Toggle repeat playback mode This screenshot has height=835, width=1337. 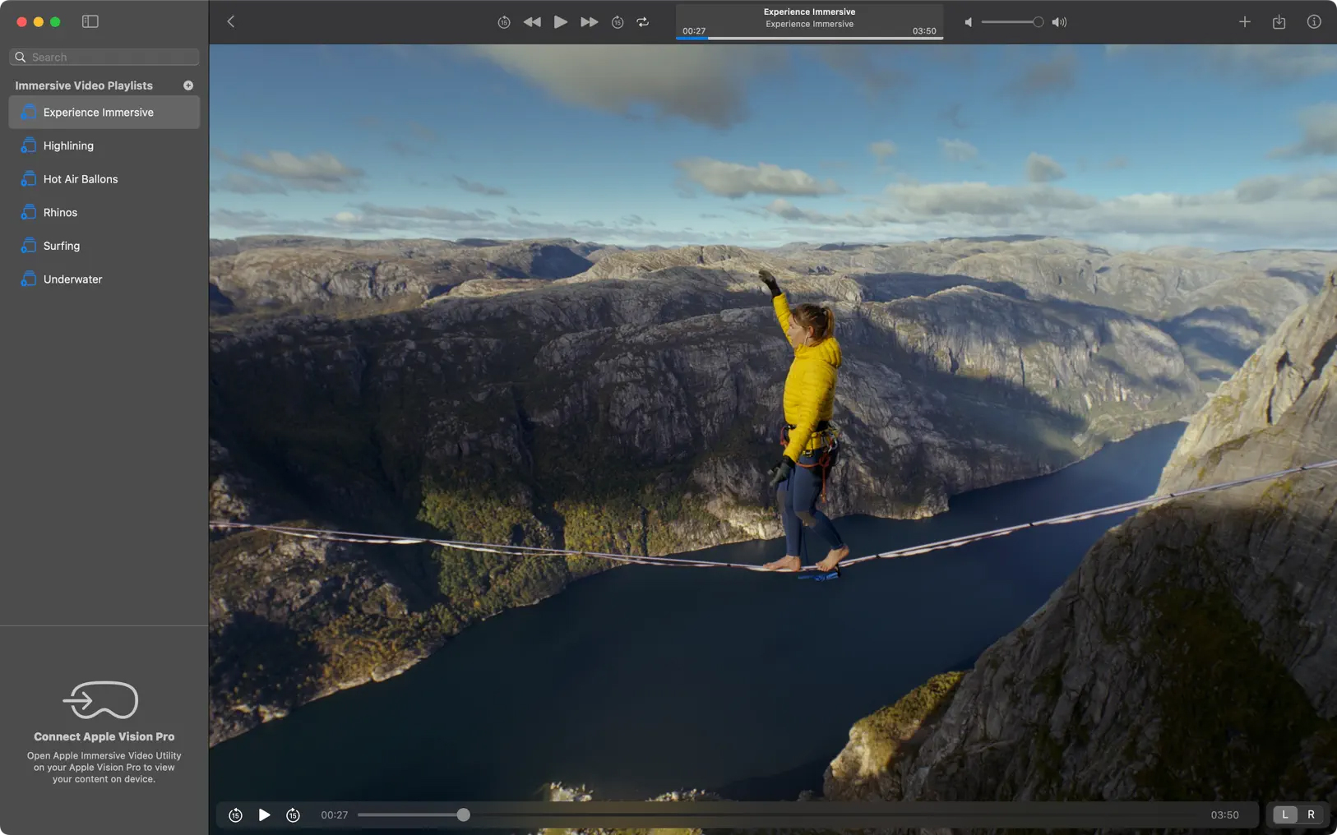(643, 22)
